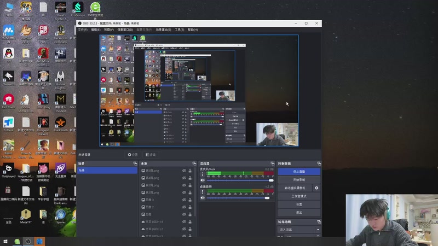Screen dimensions: 438x246
Task: Open the 工具(T) menu
Action: tap(180, 30)
